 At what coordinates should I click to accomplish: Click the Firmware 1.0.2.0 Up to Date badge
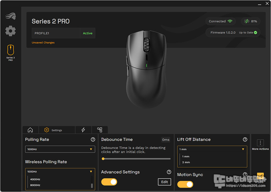(x=233, y=32)
